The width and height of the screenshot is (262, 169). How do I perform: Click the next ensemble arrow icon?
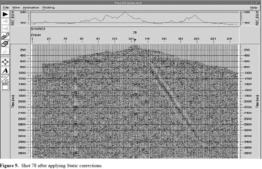(6, 14)
